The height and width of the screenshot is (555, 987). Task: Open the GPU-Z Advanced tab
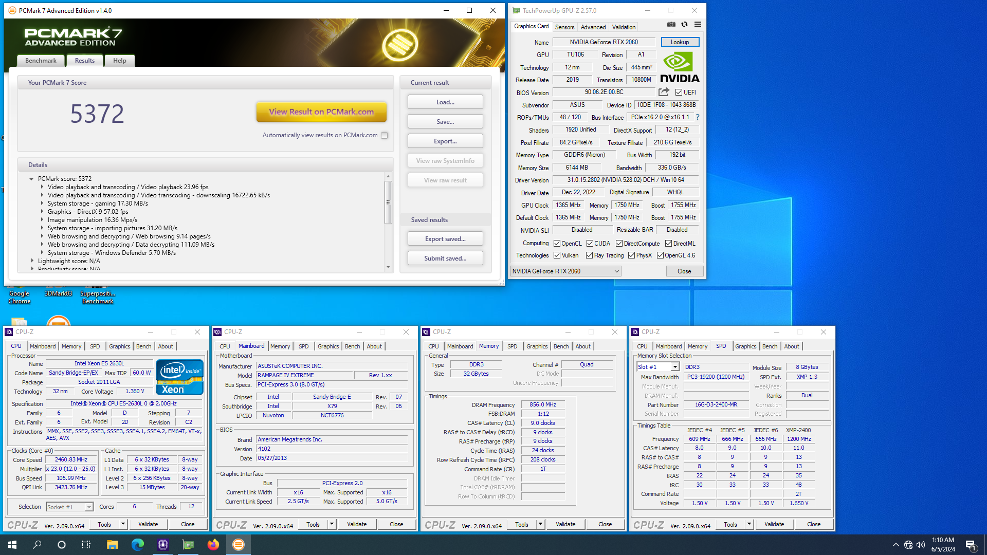pos(593,27)
